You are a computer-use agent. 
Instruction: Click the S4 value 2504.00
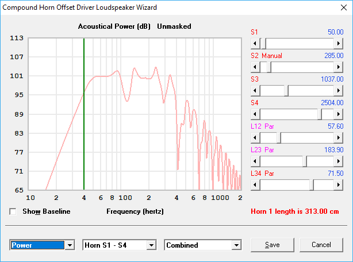332,103
